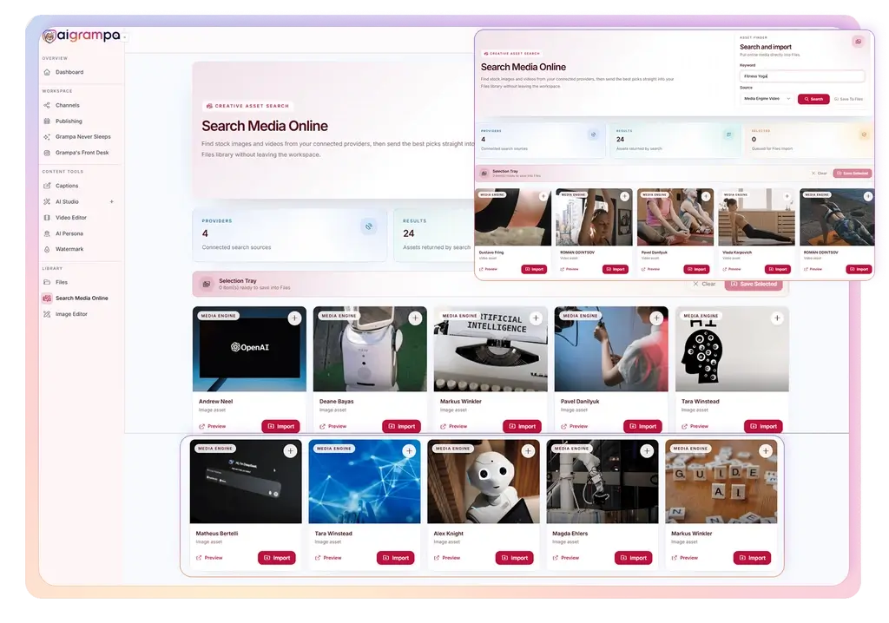This screenshot has height=623, width=889.
Task: Click the AI Persona icon in sidebar
Action: [x=47, y=233]
